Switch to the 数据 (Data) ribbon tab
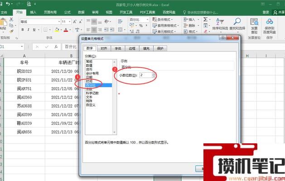This screenshot has width=285, height=181. tap(81, 12)
